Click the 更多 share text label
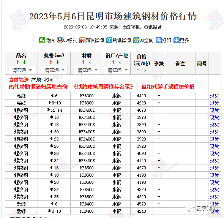The image size is (224, 218). point(184,41)
